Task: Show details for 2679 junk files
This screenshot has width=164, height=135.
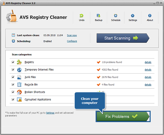Action: (x=148, y=77)
